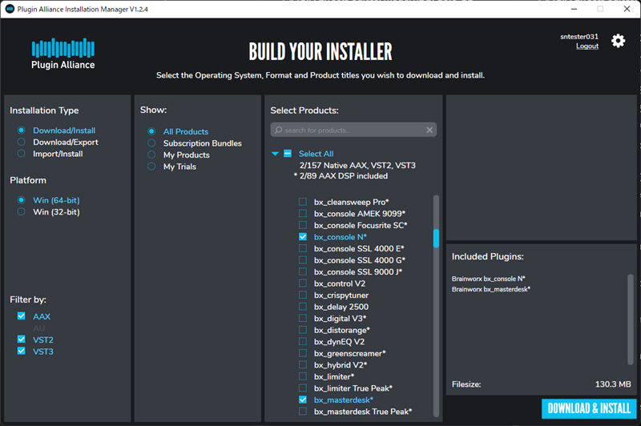
Task: Choose Import/Install installation type
Action: click(x=22, y=154)
